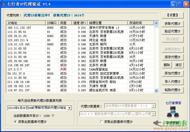The width and height of the screenshot is (190, 132).
Task: Sort by 类型 column header
Action: pos(65,23)
